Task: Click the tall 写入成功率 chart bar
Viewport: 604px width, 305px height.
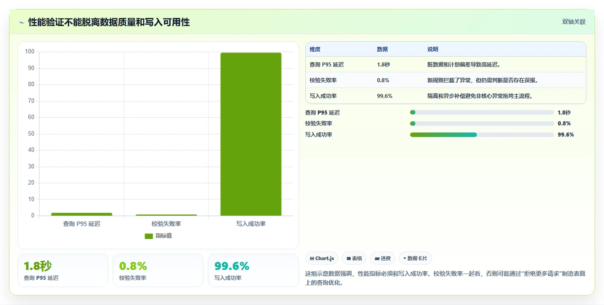Action: click(x=251, y=134)
